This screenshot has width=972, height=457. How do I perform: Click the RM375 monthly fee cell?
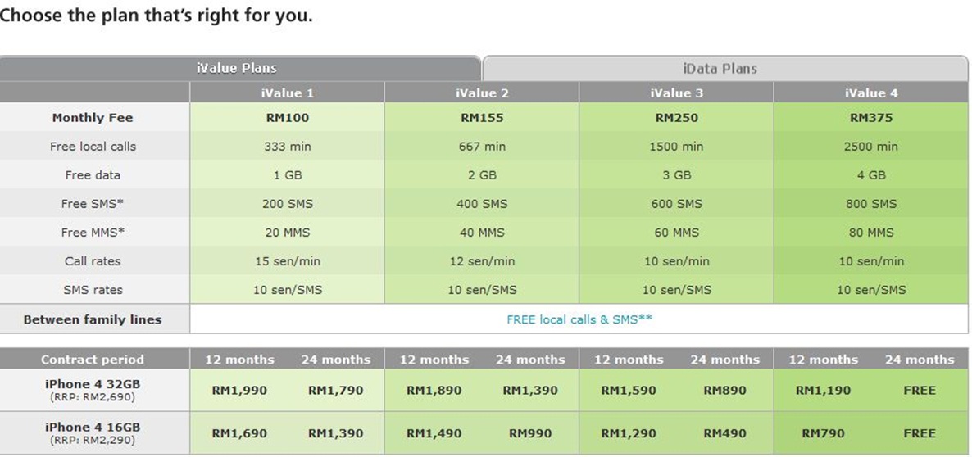(x=871, y=118)
